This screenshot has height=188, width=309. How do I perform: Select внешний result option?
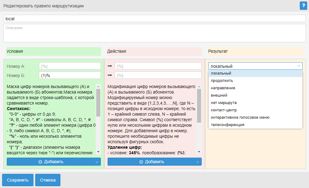[219, 95]
